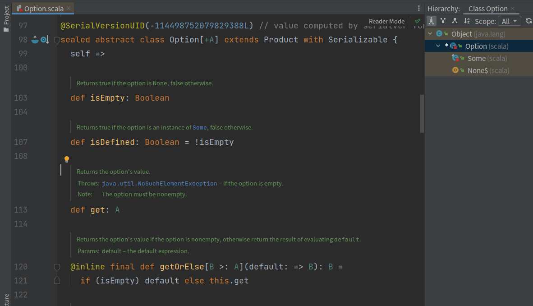
Task: Click fold end marker at line 121
Action: pos(57,280)
